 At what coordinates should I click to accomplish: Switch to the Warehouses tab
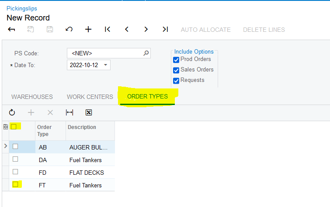pyautogui.click(x=32, y=97)
